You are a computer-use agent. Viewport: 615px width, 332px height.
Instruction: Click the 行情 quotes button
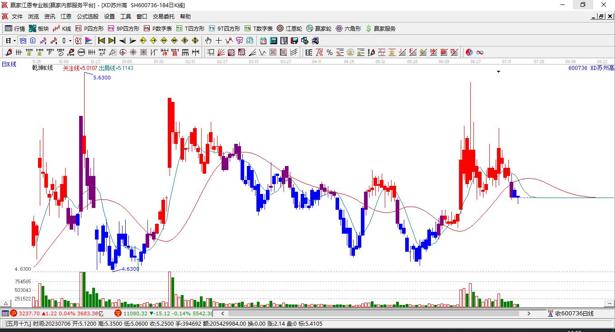pos(15,28)
